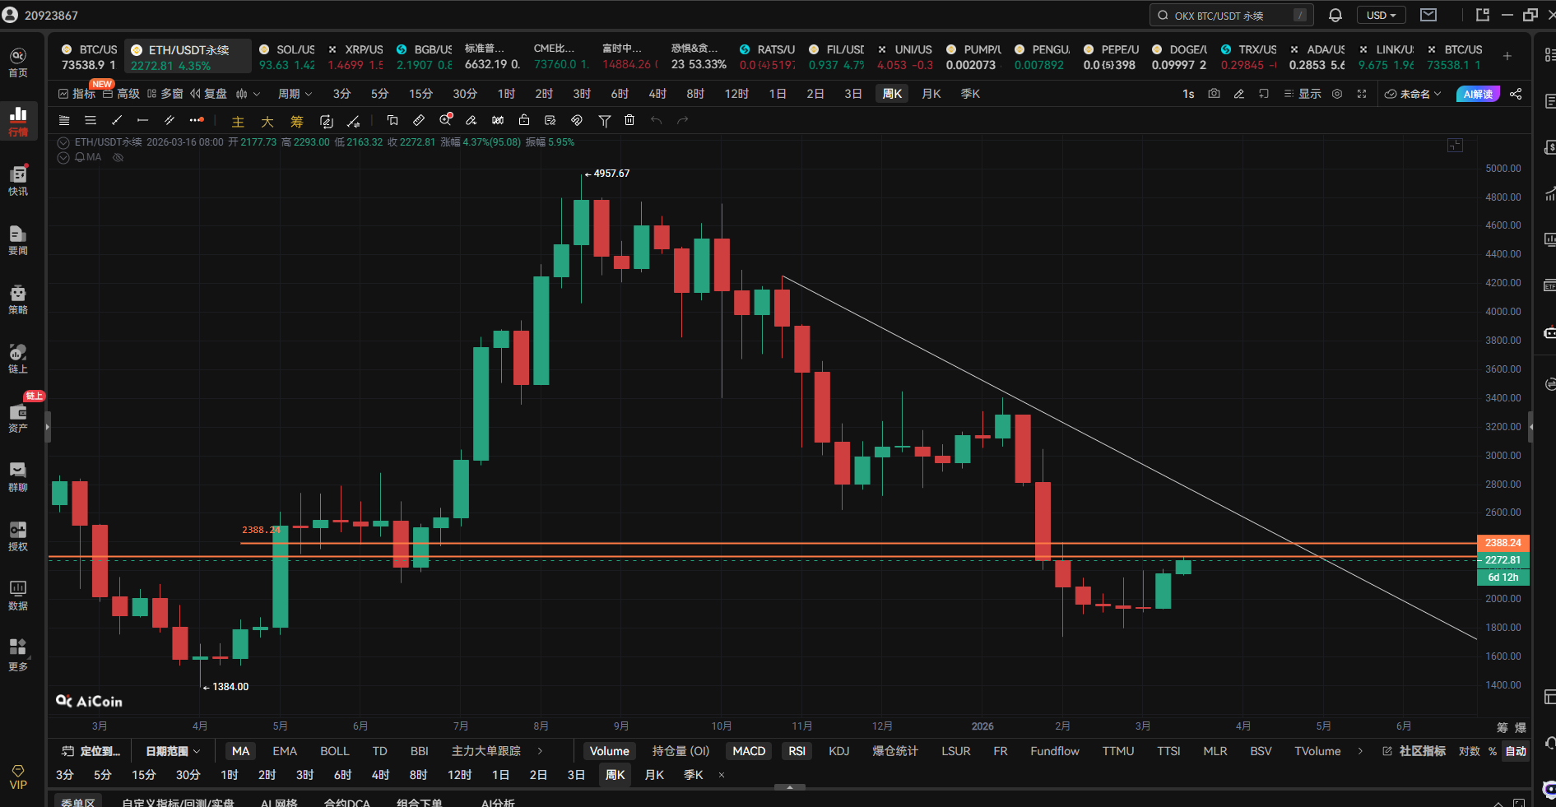This screenshot has width=1556, height=807.
Task: Start 复盘 replay mode
Action: (x=208, y=94)
